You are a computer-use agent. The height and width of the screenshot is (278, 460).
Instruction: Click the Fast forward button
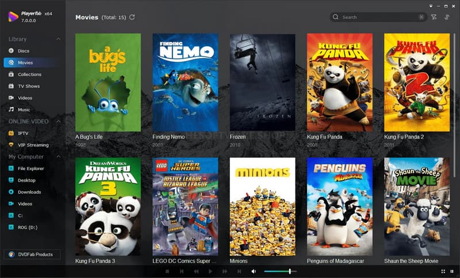(x=225, y=272)
